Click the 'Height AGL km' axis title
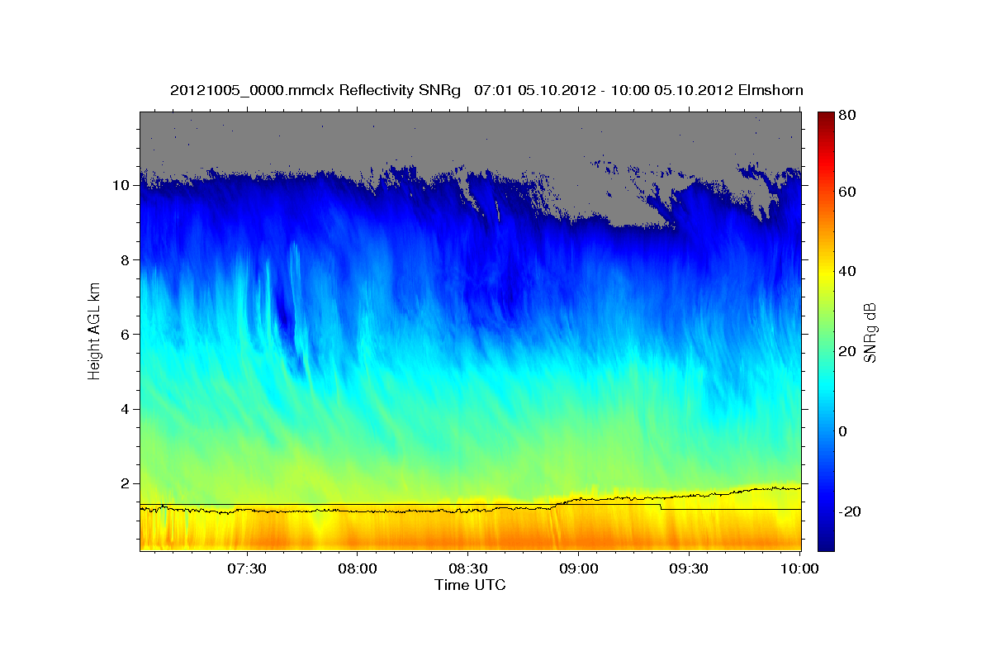This screenshot has height=661, width=991. click(94, 331)
